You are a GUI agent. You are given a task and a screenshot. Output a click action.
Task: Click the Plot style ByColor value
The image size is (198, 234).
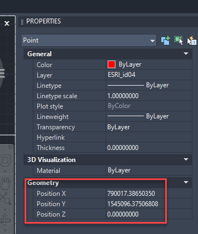[x=149, y=106]
